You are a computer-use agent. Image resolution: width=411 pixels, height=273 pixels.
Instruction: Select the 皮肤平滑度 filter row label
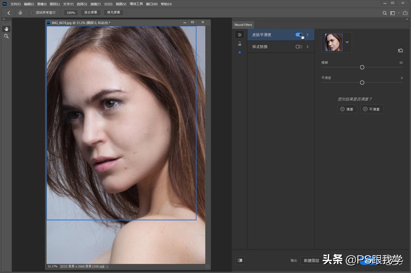click(x=262, y=35)
